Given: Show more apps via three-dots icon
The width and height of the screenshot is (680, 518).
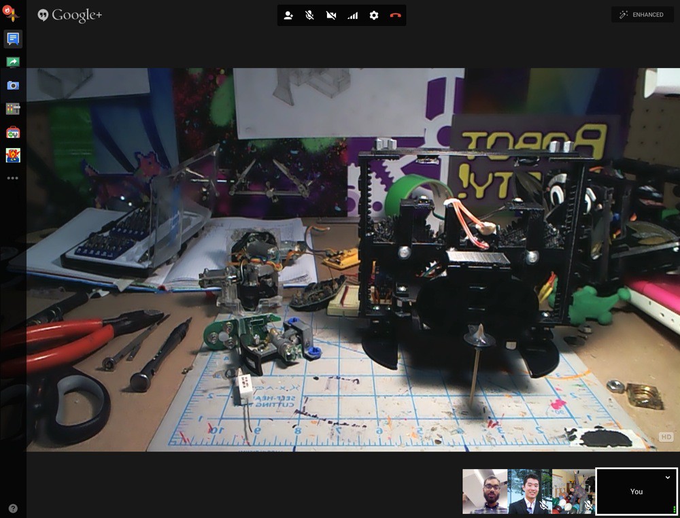Looking at the screenshot, I should 12,178.
